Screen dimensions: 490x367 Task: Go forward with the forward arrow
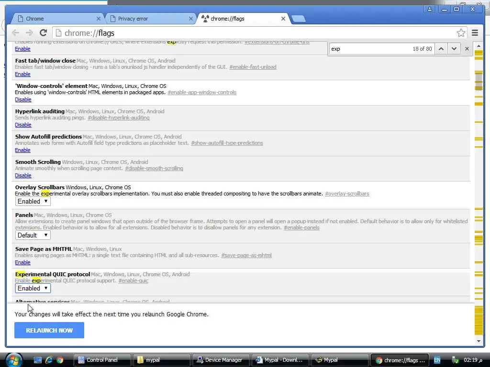click(x=29, y=33)
